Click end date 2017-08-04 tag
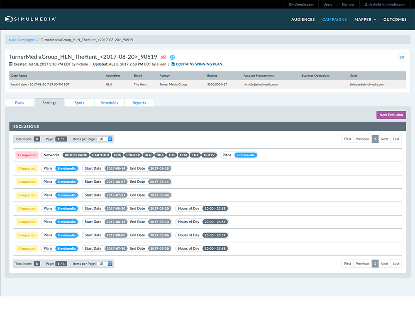Image resolution: width=415 pixels, height=335 pixels. click(159, 195)
